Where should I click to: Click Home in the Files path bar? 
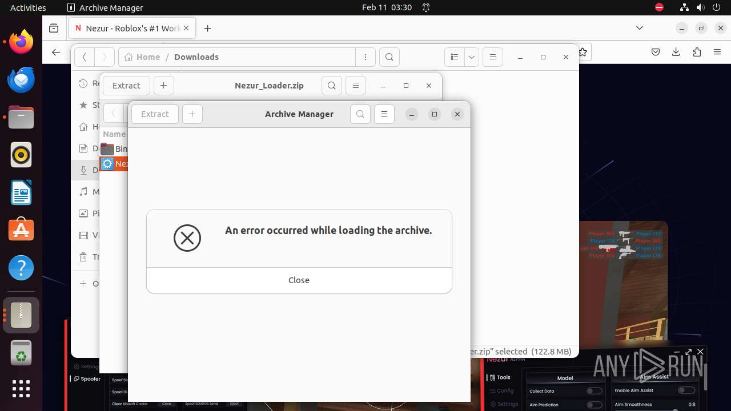click(142, 57)
